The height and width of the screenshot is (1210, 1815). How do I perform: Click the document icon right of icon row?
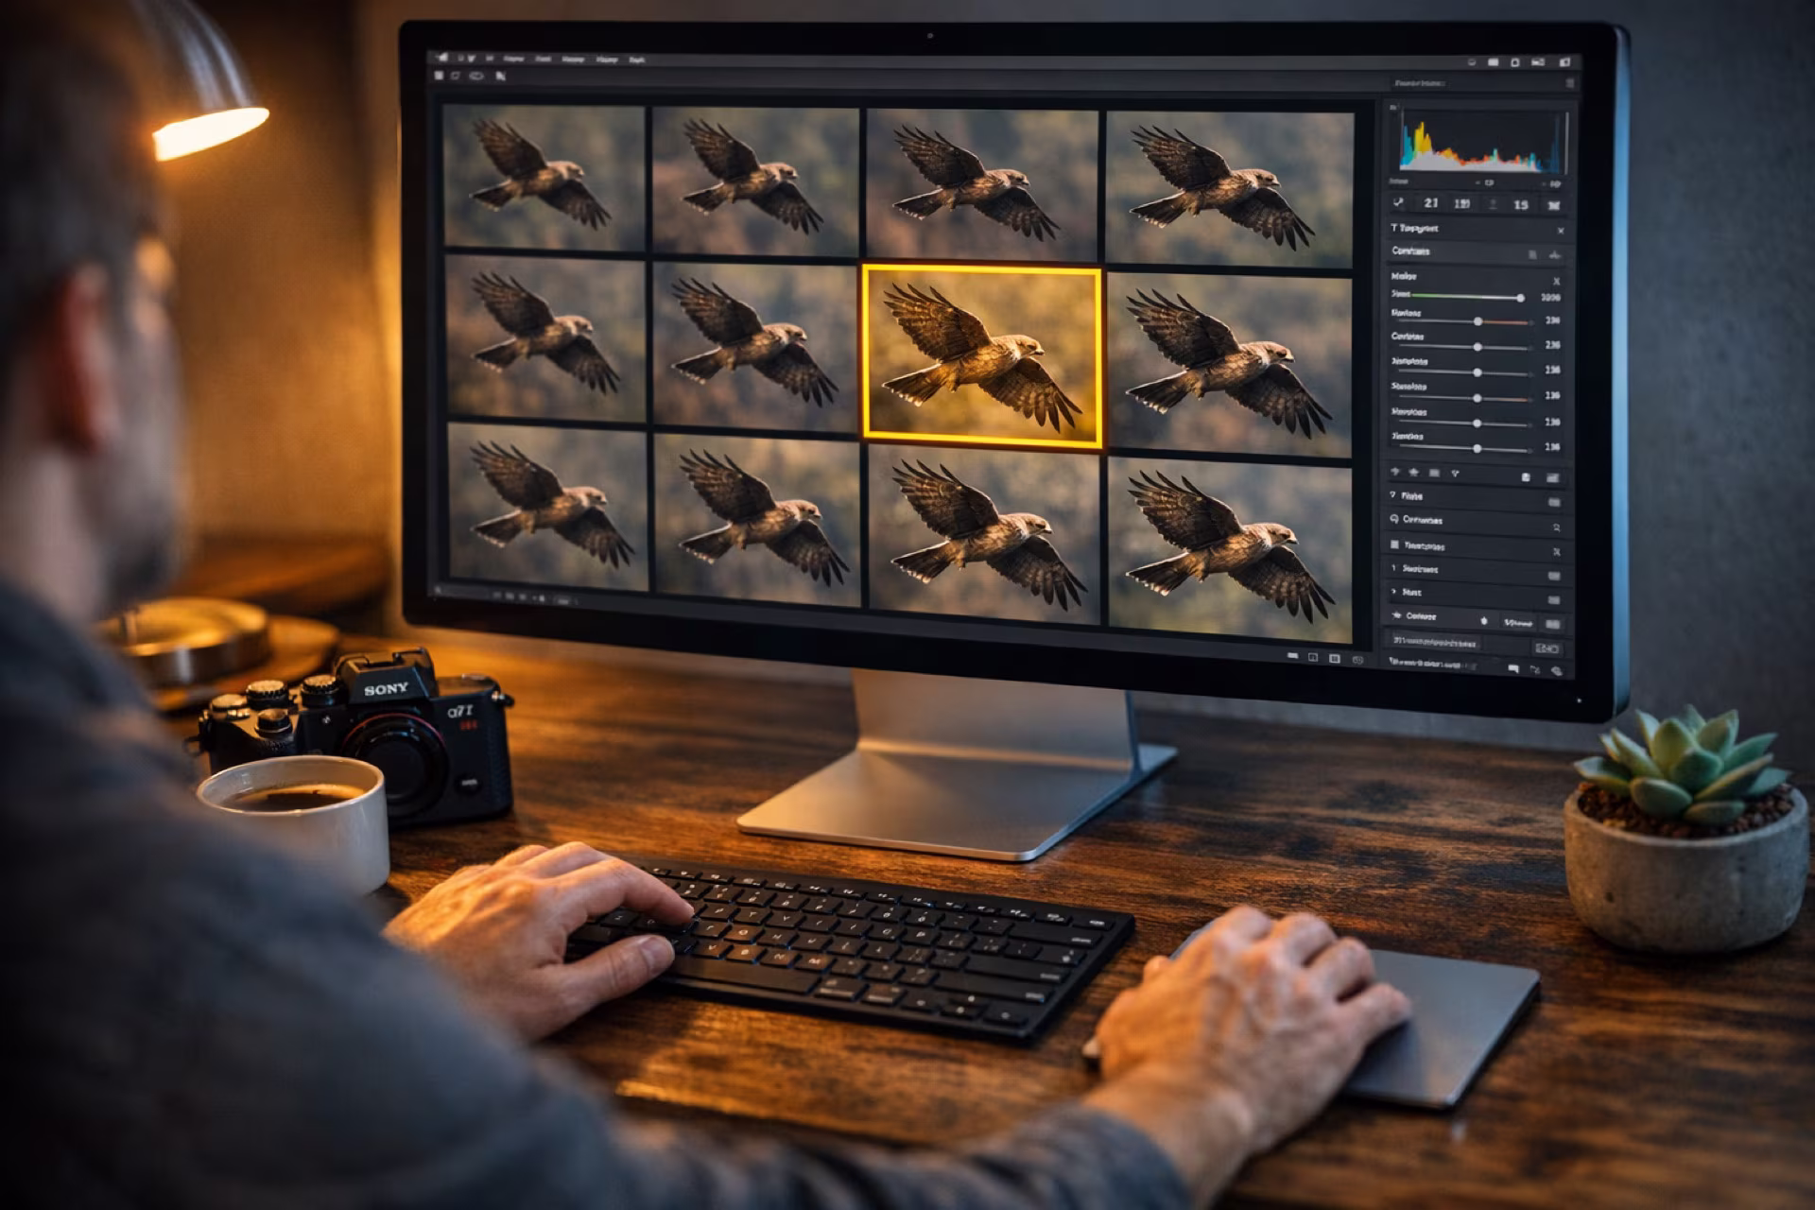pos(1526,477)
